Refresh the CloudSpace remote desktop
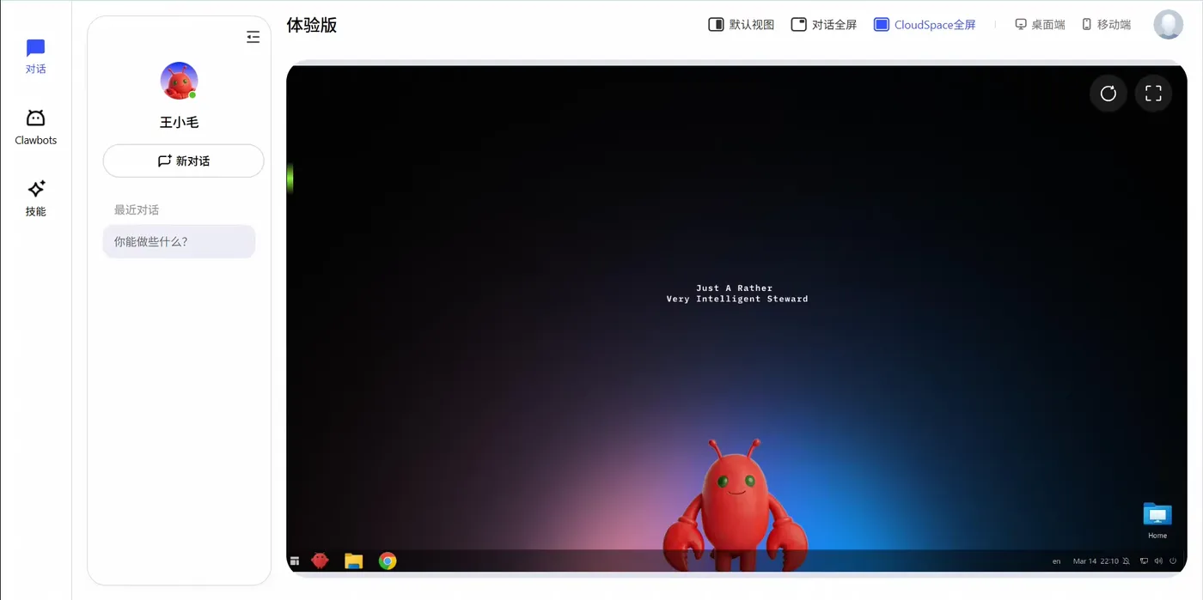Viewport: 1203px width, 600px height. click(x=1108, y=94)
